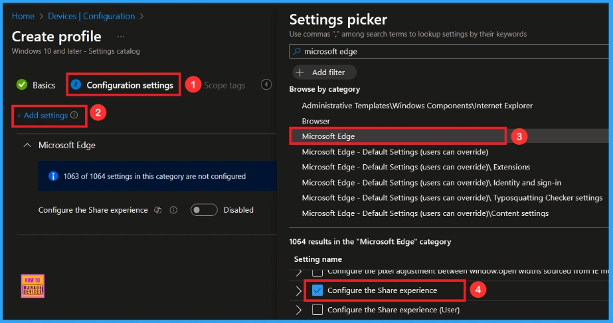Open the Scope tags step
This screenshot has height=323, width=613.
click(x=224, y=85)
